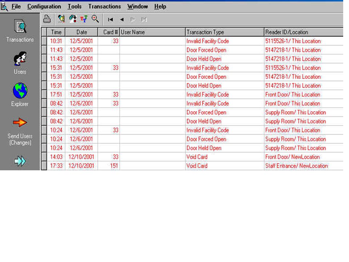The image size is (349, 262).
Task: Click date 12/10/2001 in 17:33 row
Action: pyautogui.click(x=81, y=166)
